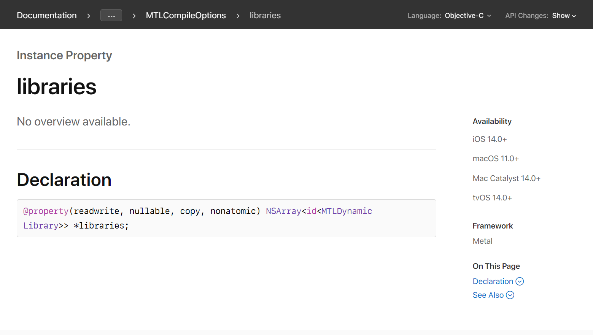Viewport: 593px width, 335px height.
Task: Navigate to MTLCompileOptions breadcrumb item
Action: [x=186, y=16]
